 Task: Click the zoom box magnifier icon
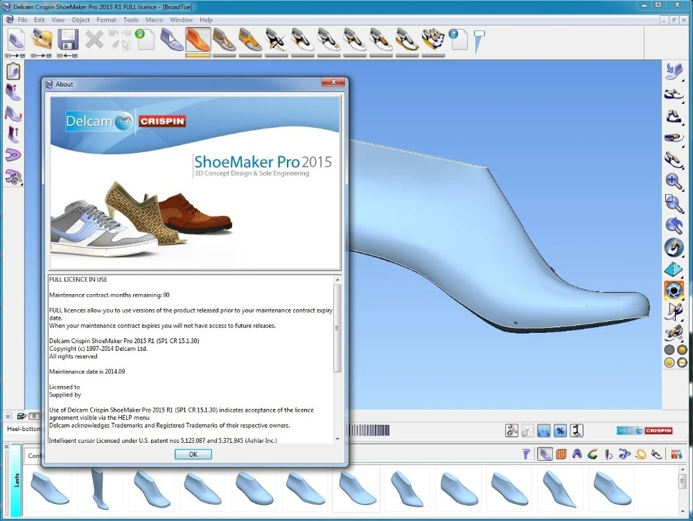674,203
